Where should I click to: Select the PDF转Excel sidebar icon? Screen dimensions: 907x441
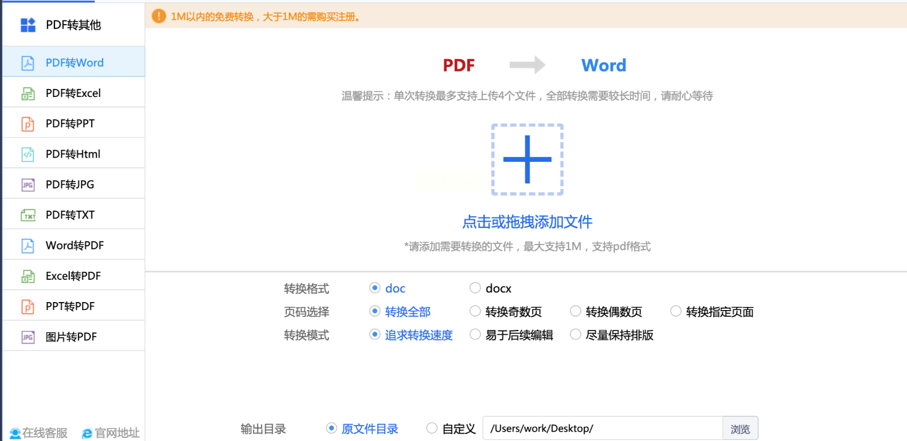pyautogui.click(x=28, y=93)
